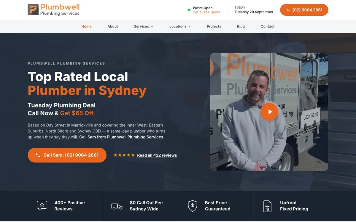
Task: Expand the Services dropdown chevron
Action: (152, 26)
